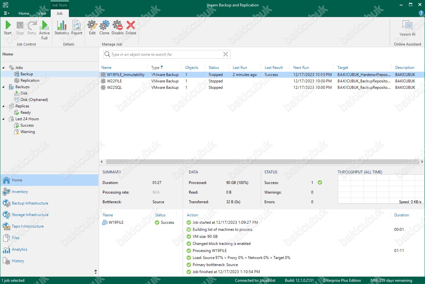Select Warning under Last 24 Hours
This screenshot has height=284, width=425.
[28, 132]
